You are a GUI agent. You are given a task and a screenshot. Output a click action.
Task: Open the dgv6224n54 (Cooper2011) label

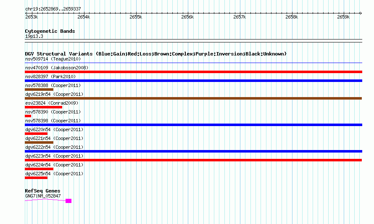pyautogui.click(x=54, y=165)
